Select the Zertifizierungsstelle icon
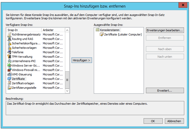The width and height of the screenshot is (190, 130). (x=9, y=88)
